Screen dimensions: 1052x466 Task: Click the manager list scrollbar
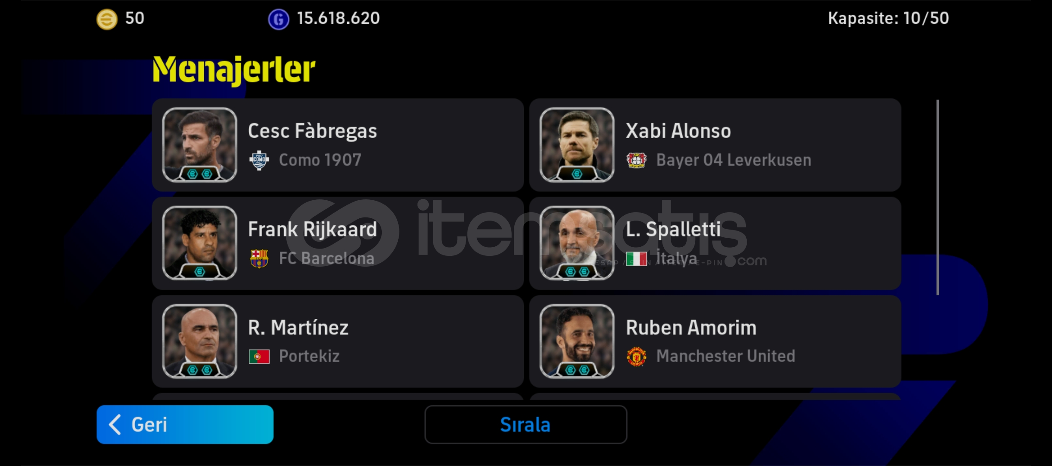[x=938, y=198]
